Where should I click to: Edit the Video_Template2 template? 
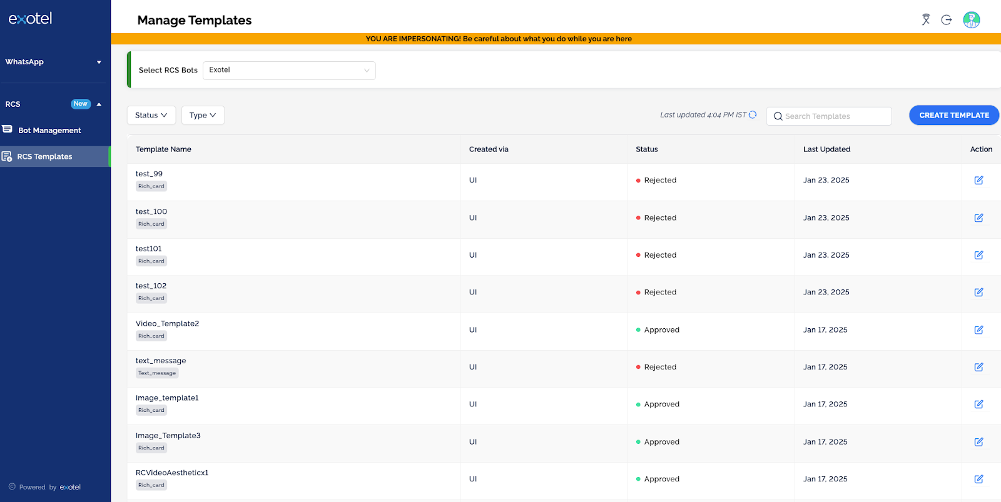[978, 329]
